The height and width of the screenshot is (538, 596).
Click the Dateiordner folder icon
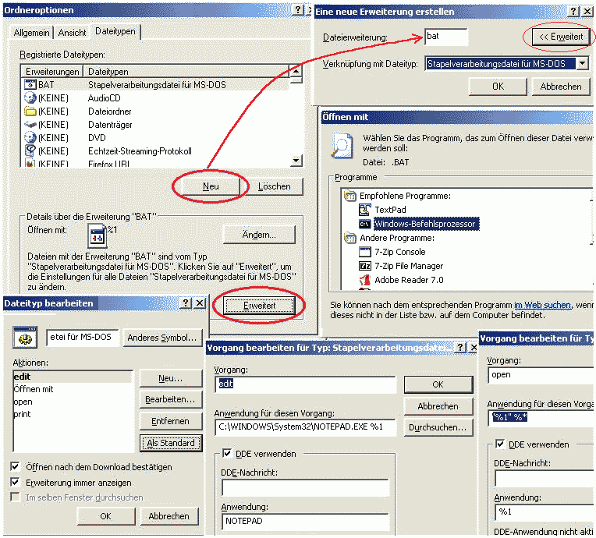click(30, 111)
